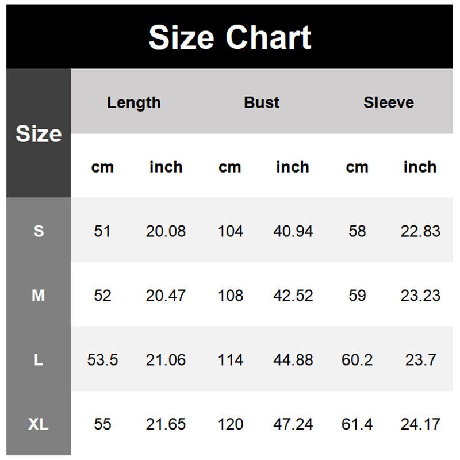Select the Length column header

click(x=134, y=102)
